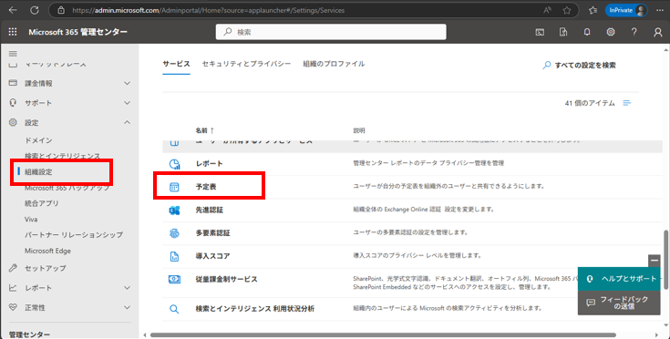The height and width of the screenshot is (339, 670).
Task: Click すべての設定を検索 link
Action: (x=580, y=66)
